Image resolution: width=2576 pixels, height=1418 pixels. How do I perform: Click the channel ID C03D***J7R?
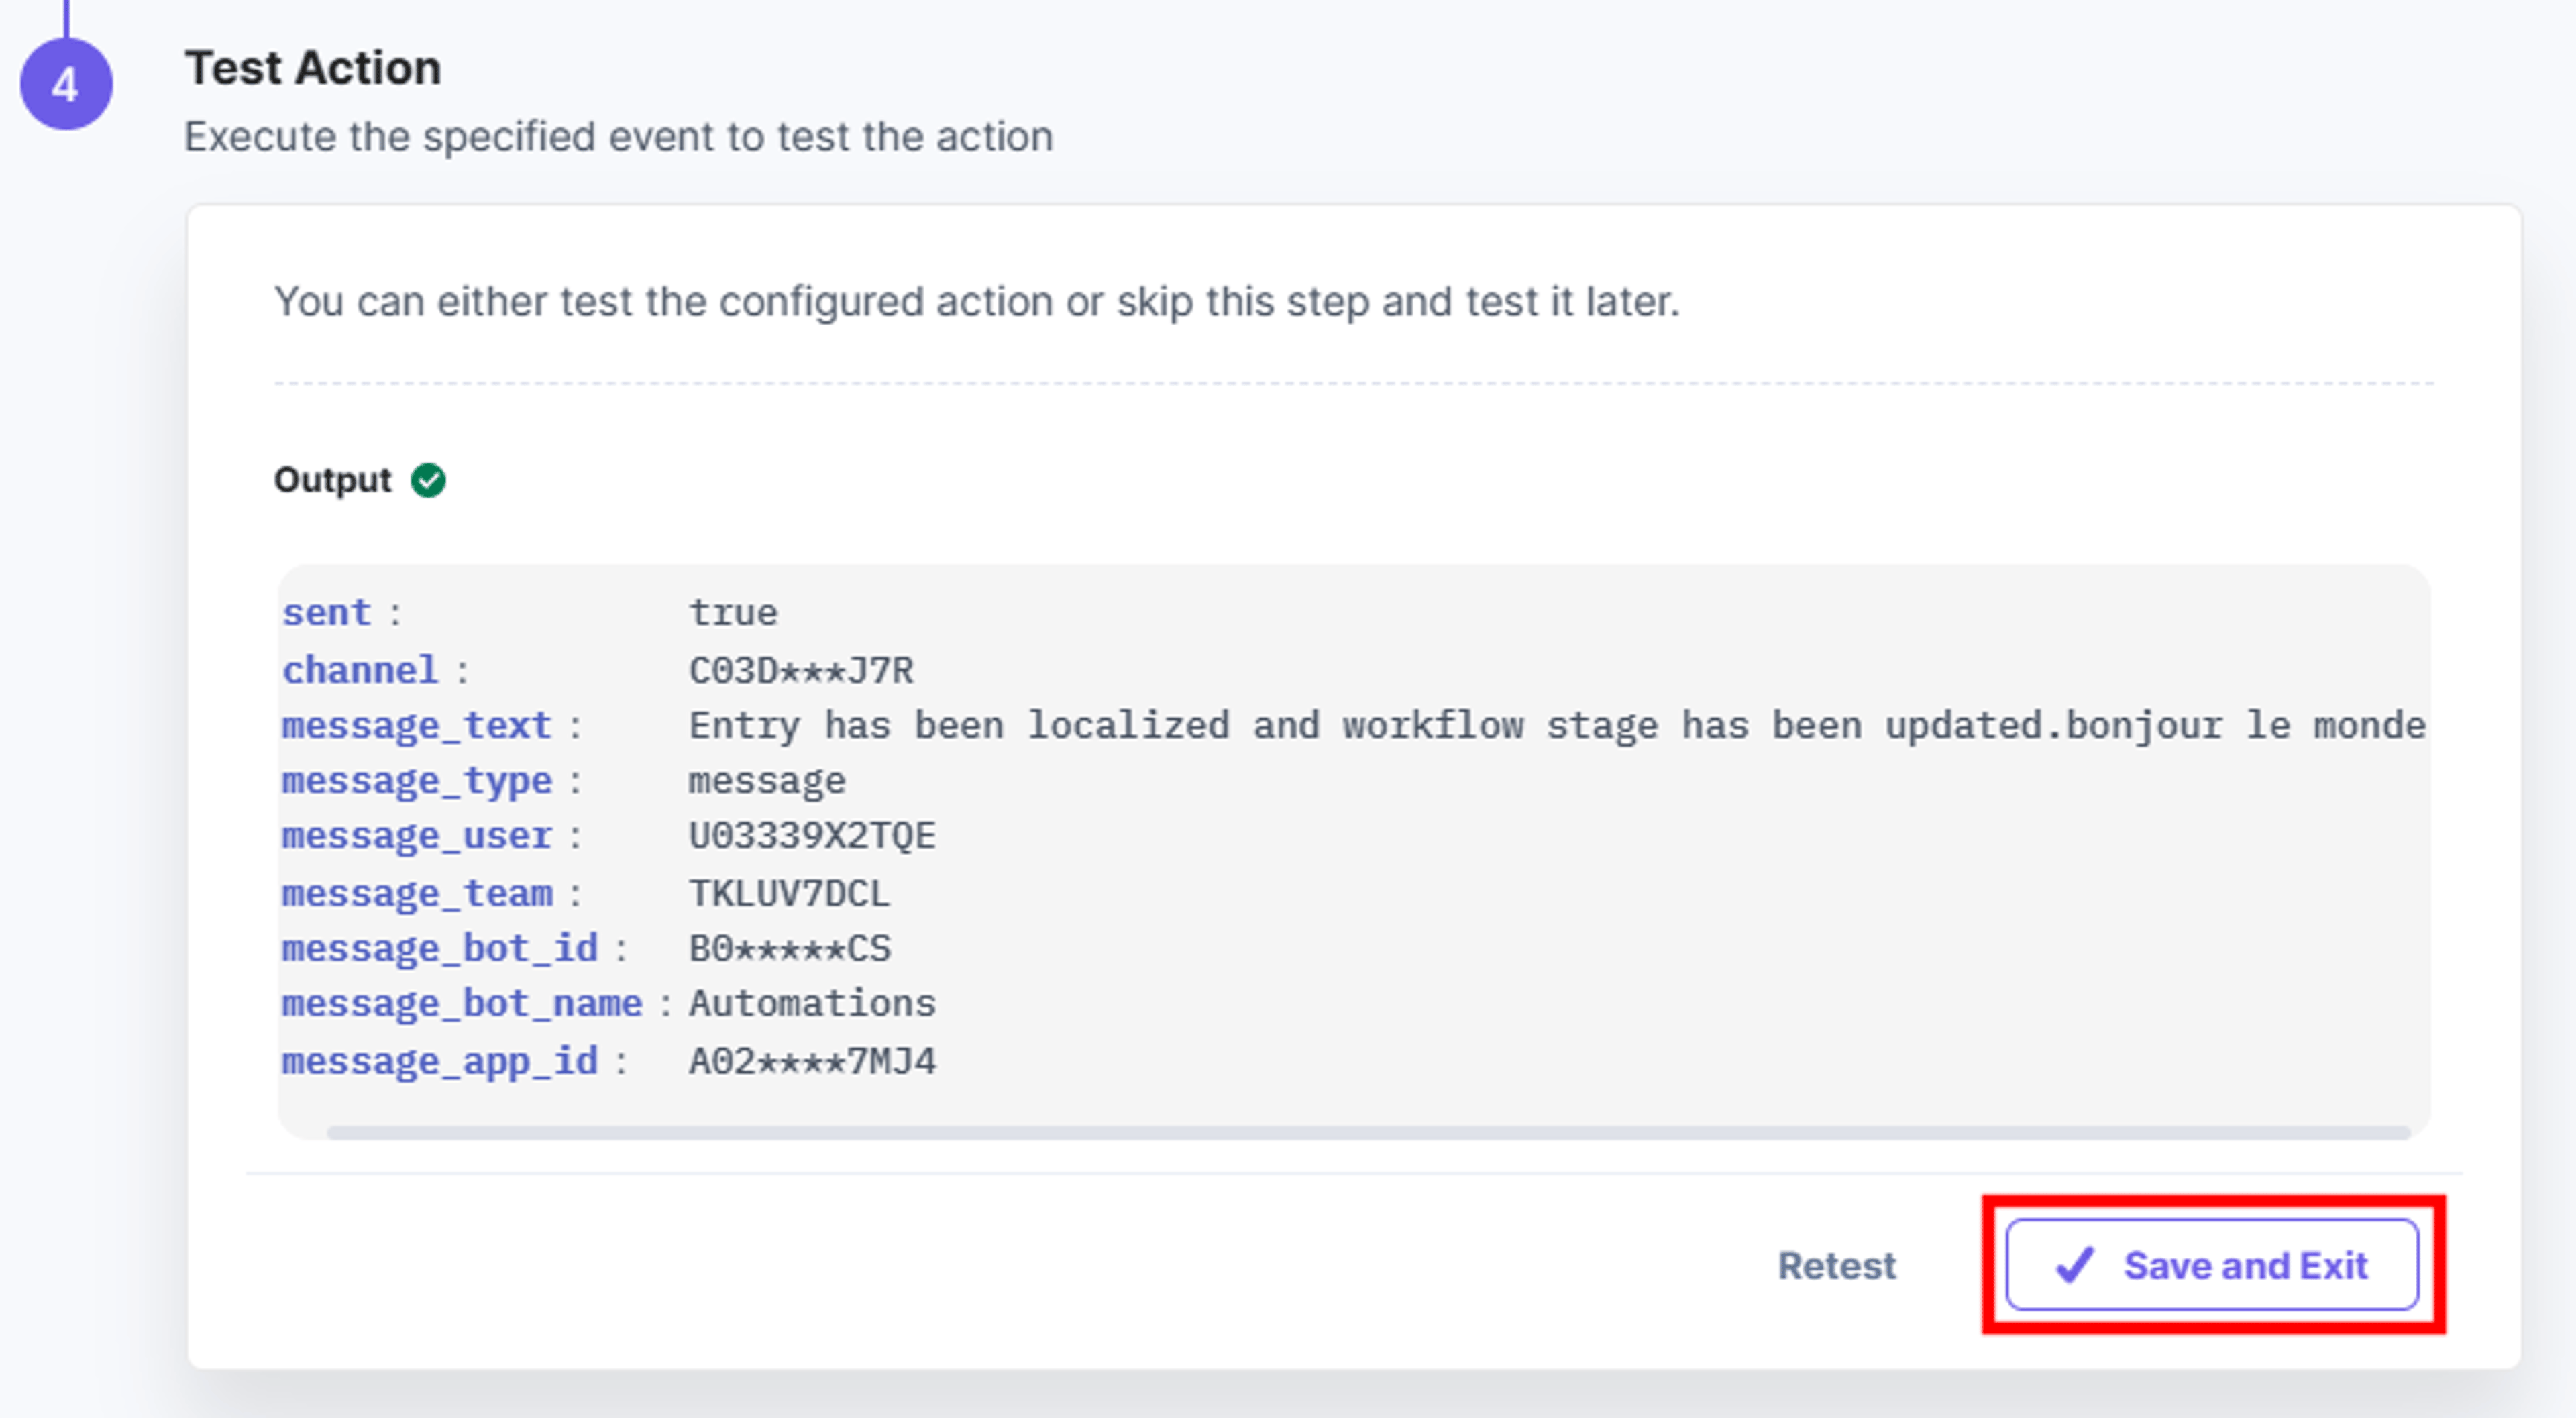click(x=801, y=670)
